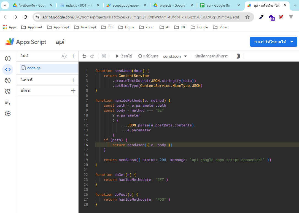Toggle dark mode with the moon icon

(238, 56)
